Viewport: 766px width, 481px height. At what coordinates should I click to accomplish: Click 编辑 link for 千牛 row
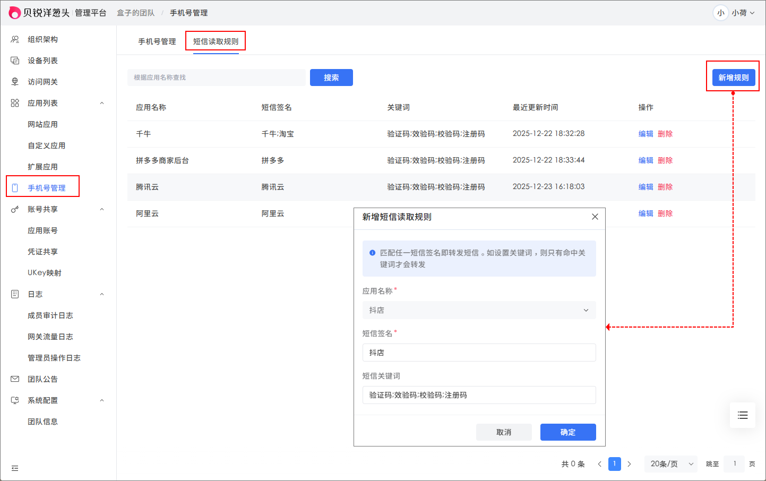point(645,134)
